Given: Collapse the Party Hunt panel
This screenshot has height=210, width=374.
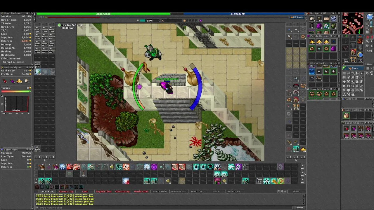Looking at the screenshot, I should [30, 150].
